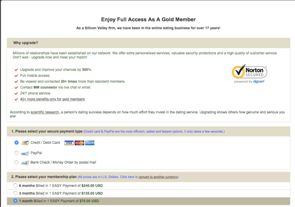Click the red checkmark beside Full mobile access

tap(16, 76)
